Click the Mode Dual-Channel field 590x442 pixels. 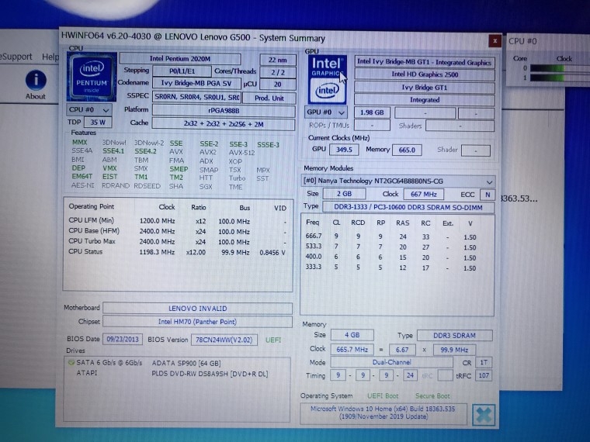[x=392, y=362]
